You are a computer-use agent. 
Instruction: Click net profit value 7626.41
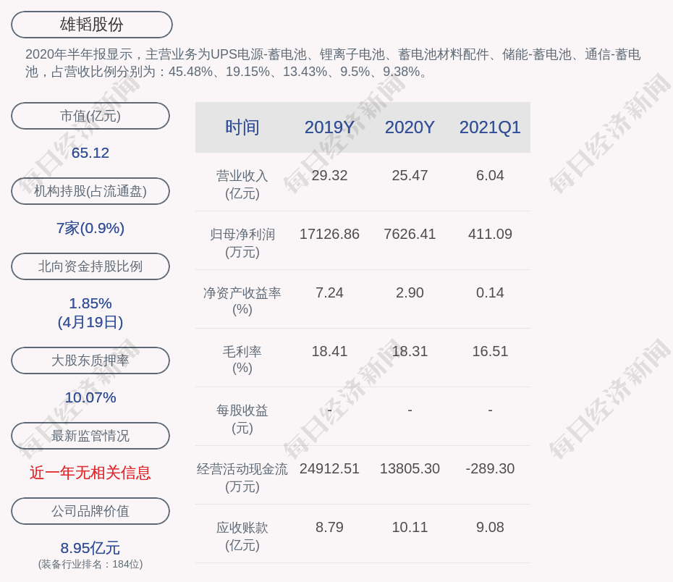tap(410, 234)
